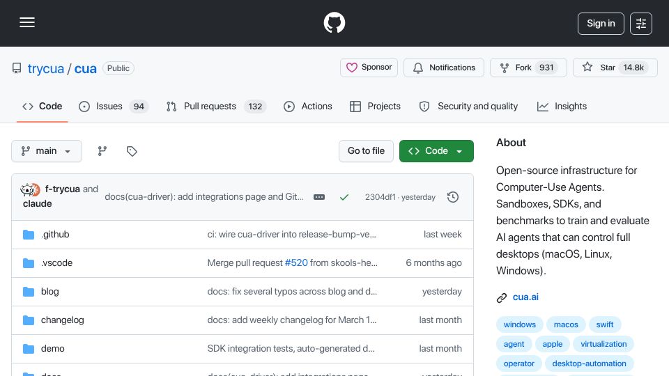Click the Fork count 931
Screen dimensions: 669x376
click(546, 68)
